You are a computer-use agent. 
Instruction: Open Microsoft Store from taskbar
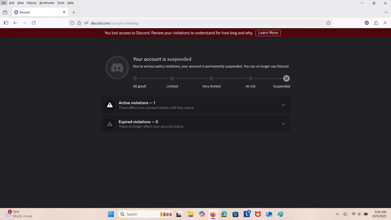pos(235,214)
